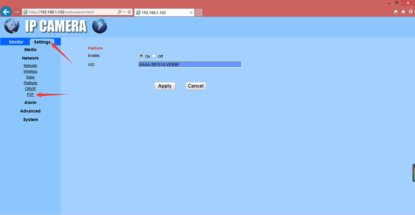Click the browser back arrow button
Image resolution: width=415 pixels, height=215 pixels.
(x=6, y=12)
